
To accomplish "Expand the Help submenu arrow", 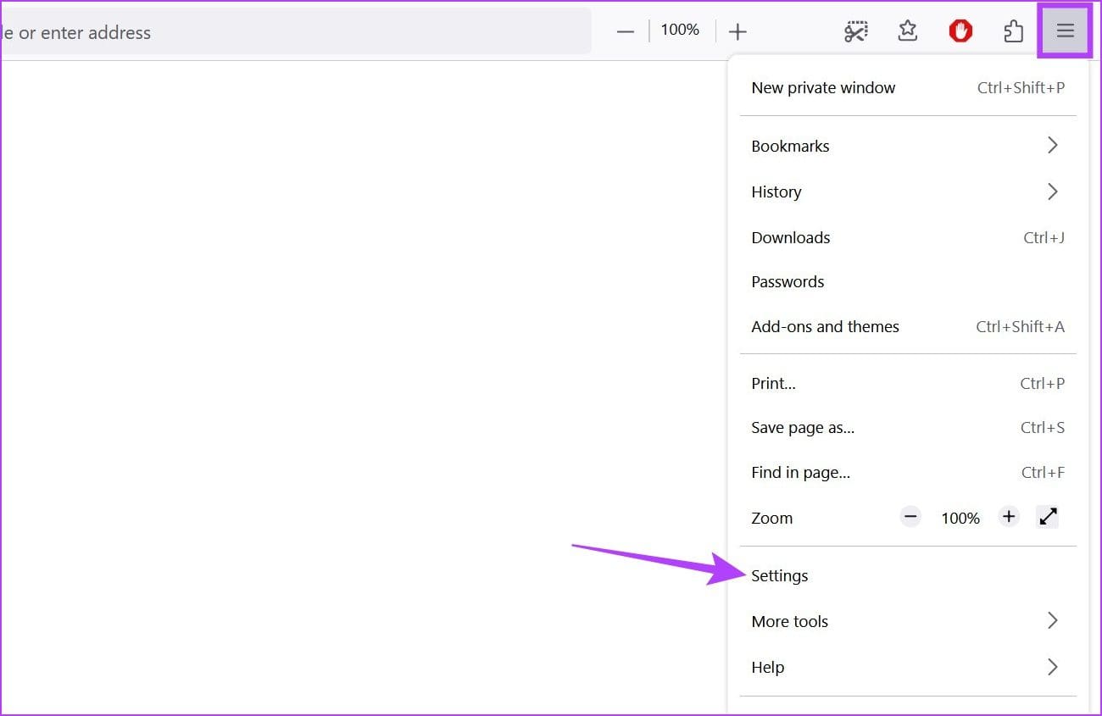I will click(x=1052, y=667).
